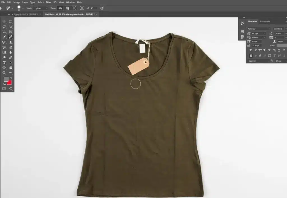Open the History panel icon
Image resolution: width=287 pixels, height=198 pixels.
point(242,24)
